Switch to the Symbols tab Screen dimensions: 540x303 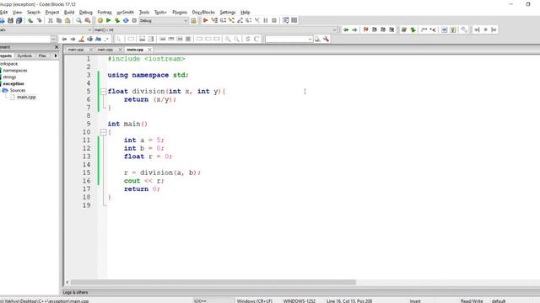tap(24, 56)
